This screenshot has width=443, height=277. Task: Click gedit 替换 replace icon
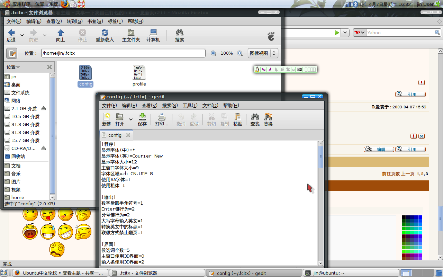[x=268, y=117]
